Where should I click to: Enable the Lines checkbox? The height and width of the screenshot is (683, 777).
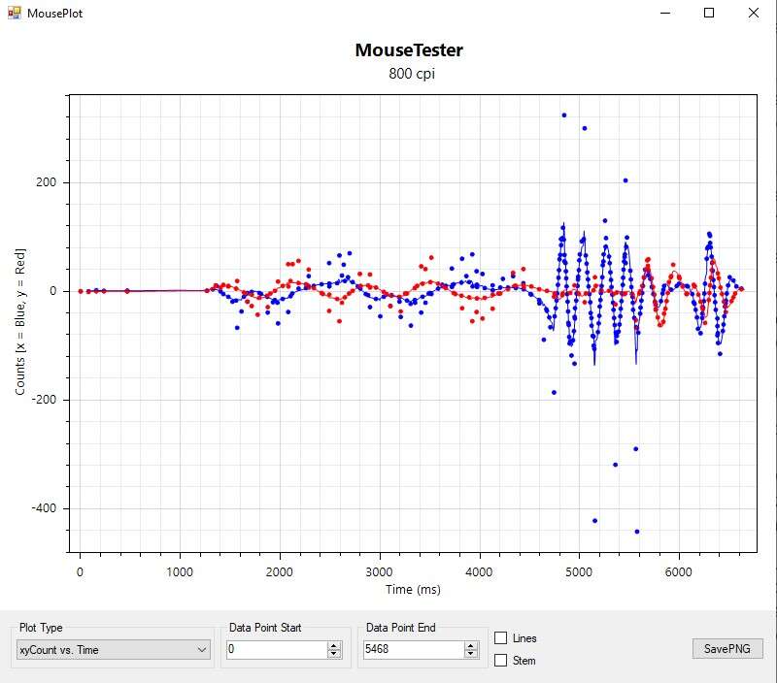(501, 638)
